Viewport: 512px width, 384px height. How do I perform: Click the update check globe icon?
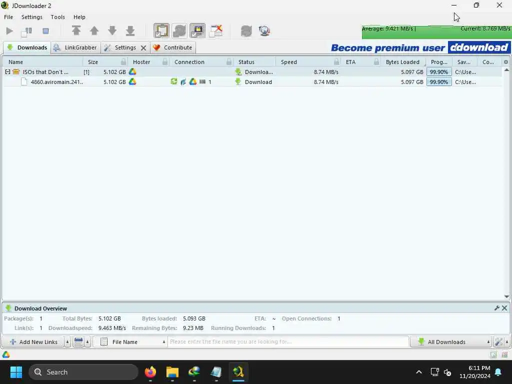click(x=264, y=31)
